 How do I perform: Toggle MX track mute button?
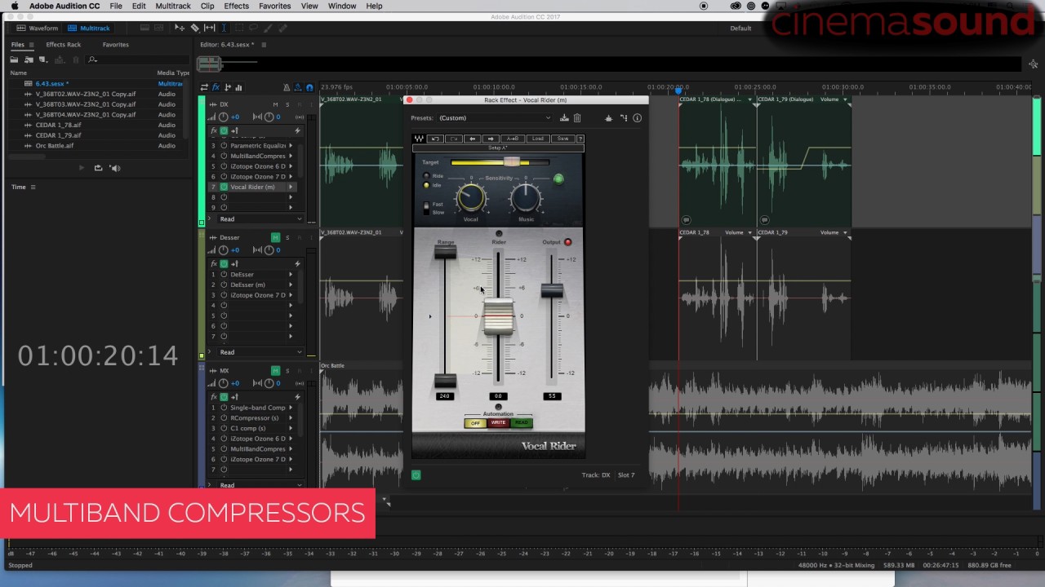[275, 370]
